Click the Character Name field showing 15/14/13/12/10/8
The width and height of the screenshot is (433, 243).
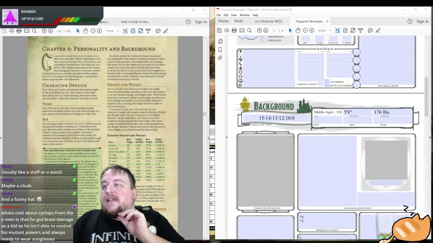coord(277,118)
